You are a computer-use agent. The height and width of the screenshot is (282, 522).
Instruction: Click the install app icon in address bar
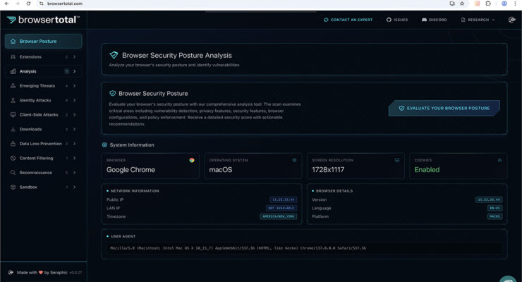(452, 4)
